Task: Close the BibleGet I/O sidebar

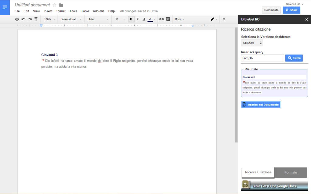Action: click(306, 19)
